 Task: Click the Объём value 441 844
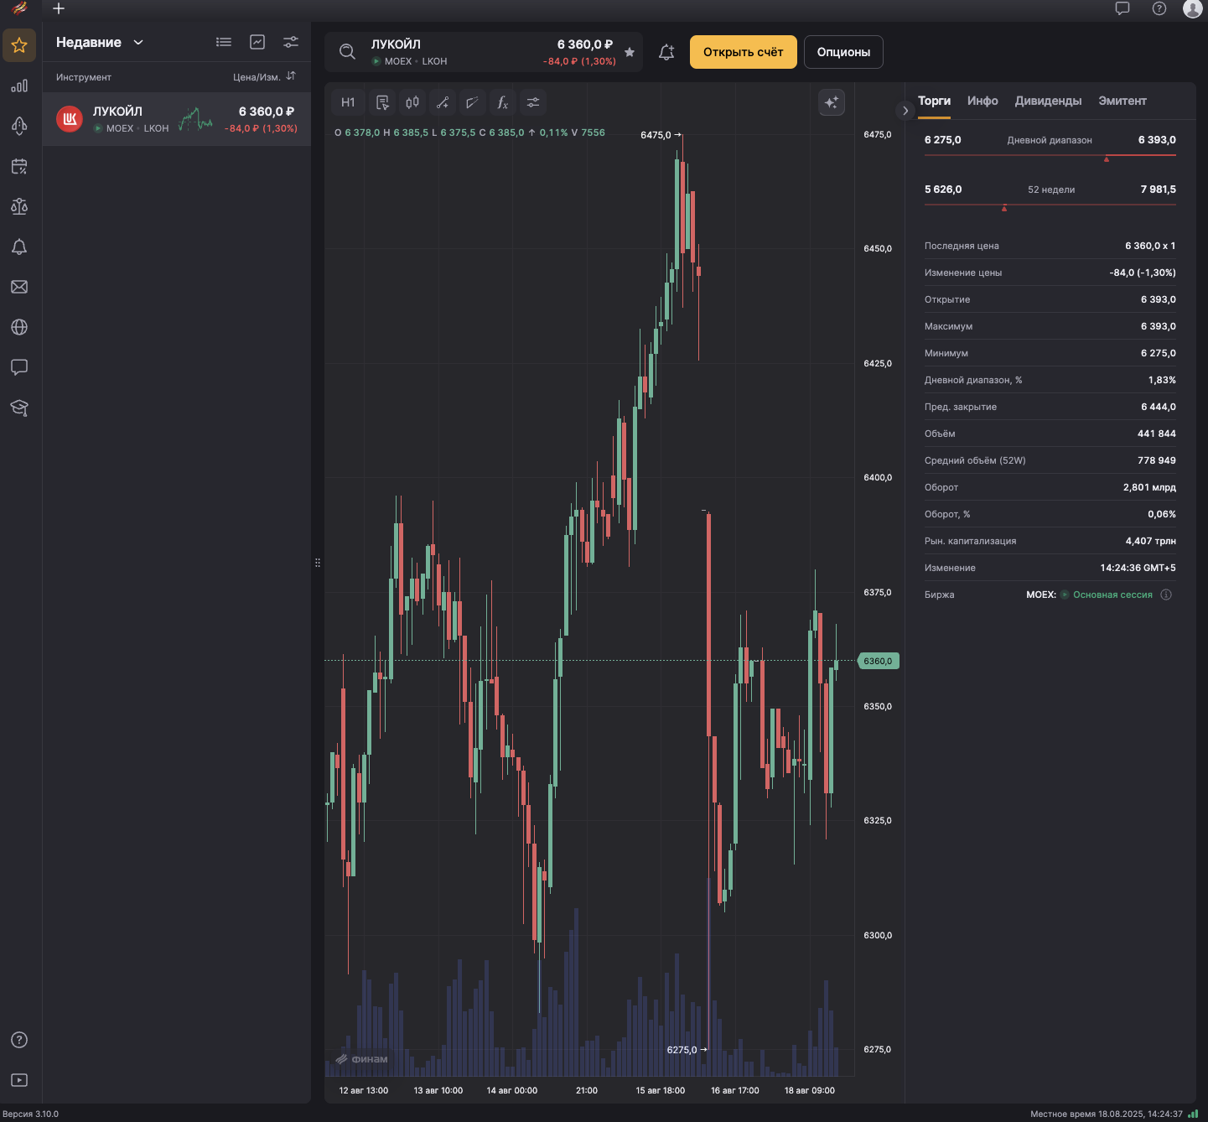coord(1157,434)
